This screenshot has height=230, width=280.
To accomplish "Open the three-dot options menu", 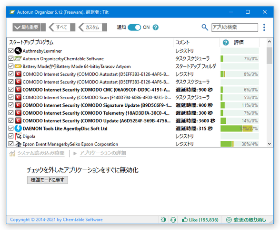I will tap(264, 28).
